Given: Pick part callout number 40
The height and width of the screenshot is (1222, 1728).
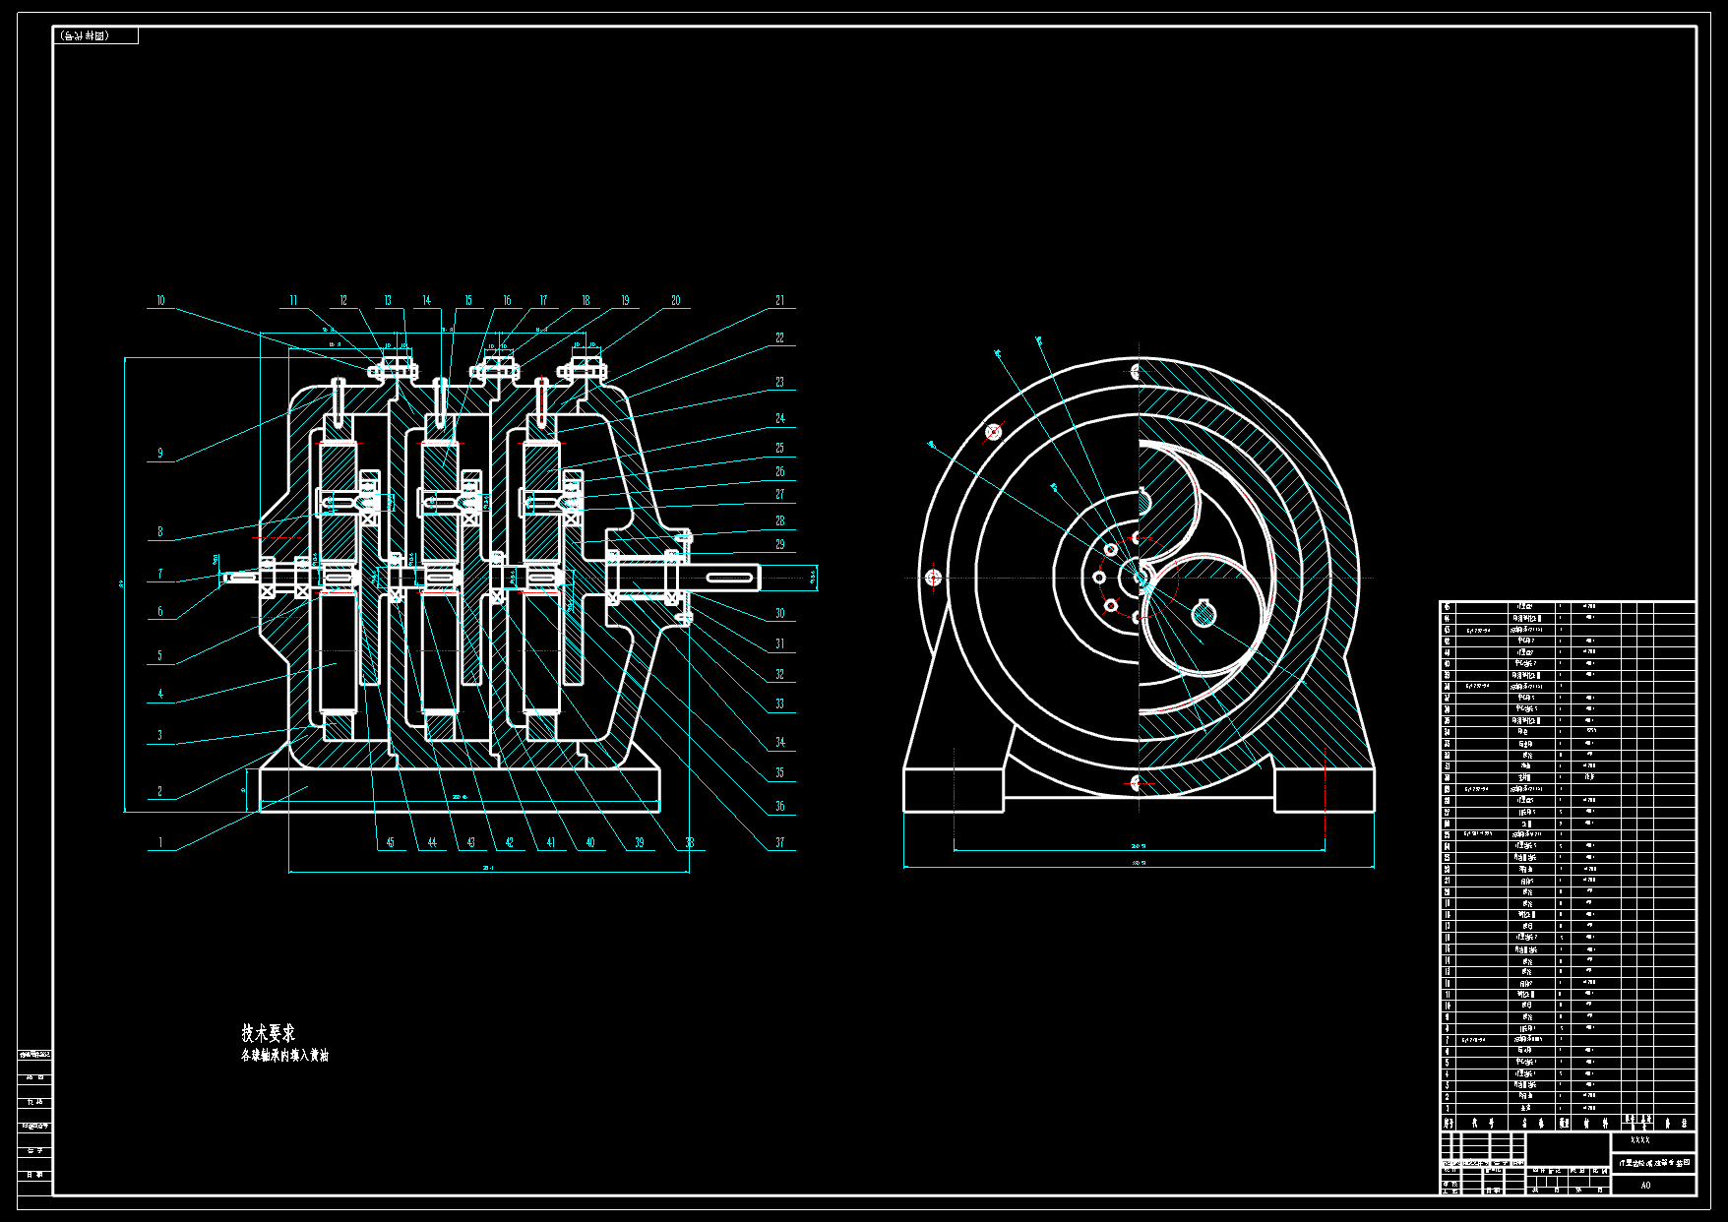Looking at the screenshot, I should 590,843.
